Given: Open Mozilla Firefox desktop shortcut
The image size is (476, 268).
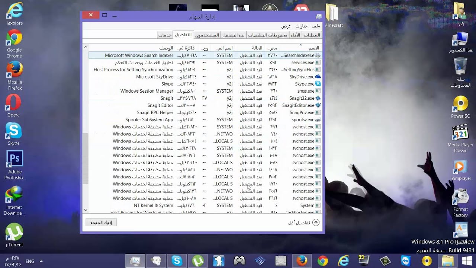Looking at the screenshot, I should pos(15,76).
